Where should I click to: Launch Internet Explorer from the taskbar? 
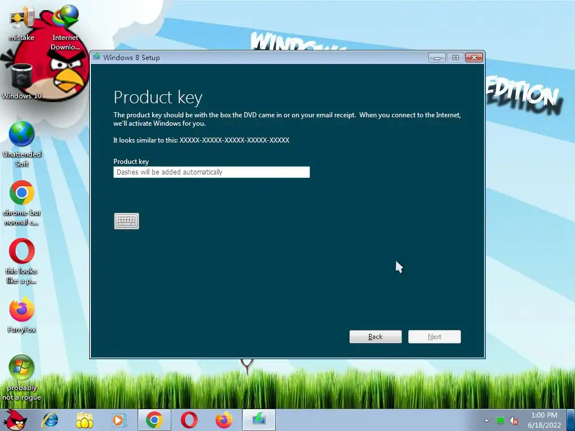pos(50,420)
